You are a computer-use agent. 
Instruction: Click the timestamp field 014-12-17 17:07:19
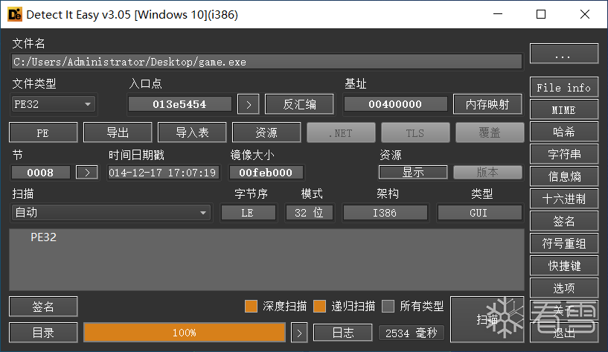click(163, 173)
